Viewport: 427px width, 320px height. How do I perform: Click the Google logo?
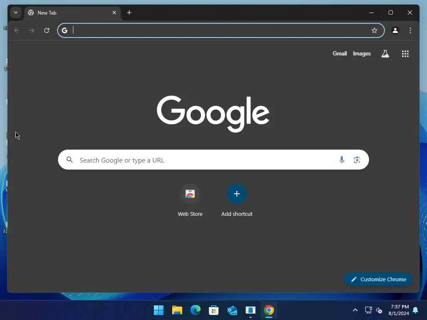[x=213, y=113]
